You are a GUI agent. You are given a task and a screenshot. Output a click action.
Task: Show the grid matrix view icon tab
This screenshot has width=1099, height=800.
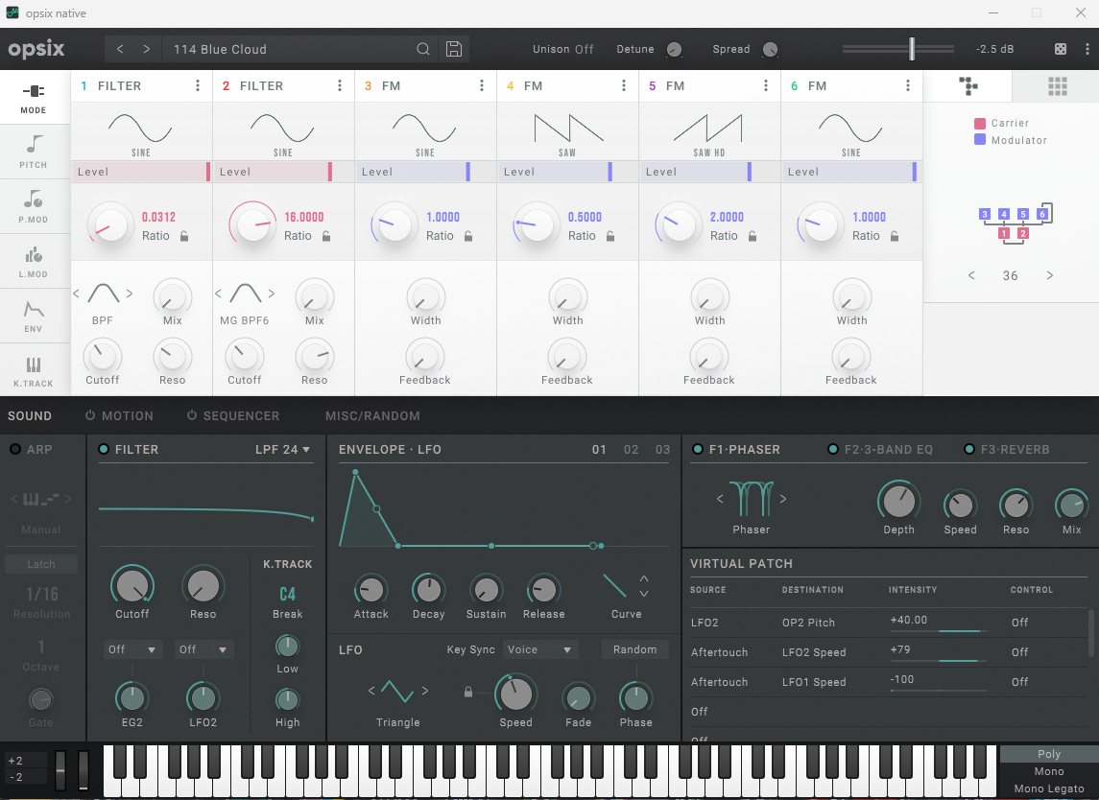coord(1057,86)
